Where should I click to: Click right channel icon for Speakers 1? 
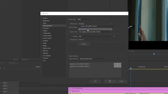pos(120,64)
